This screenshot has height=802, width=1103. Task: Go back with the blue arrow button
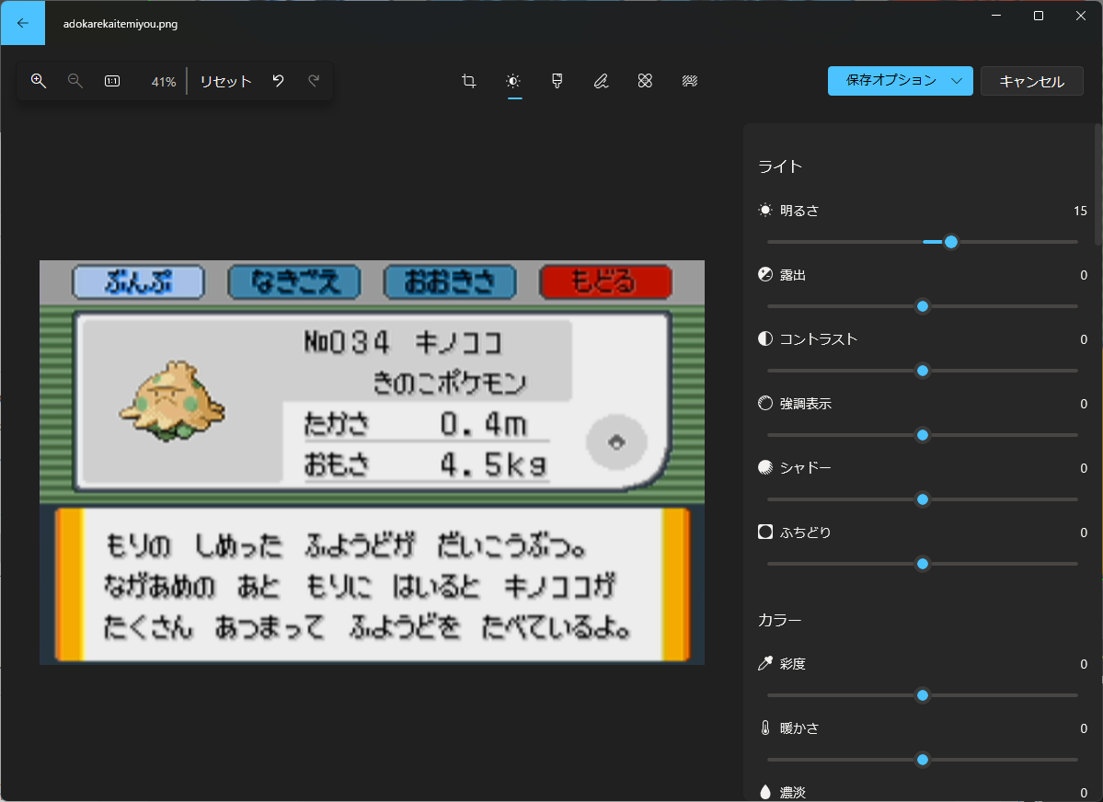coord(22,23)
